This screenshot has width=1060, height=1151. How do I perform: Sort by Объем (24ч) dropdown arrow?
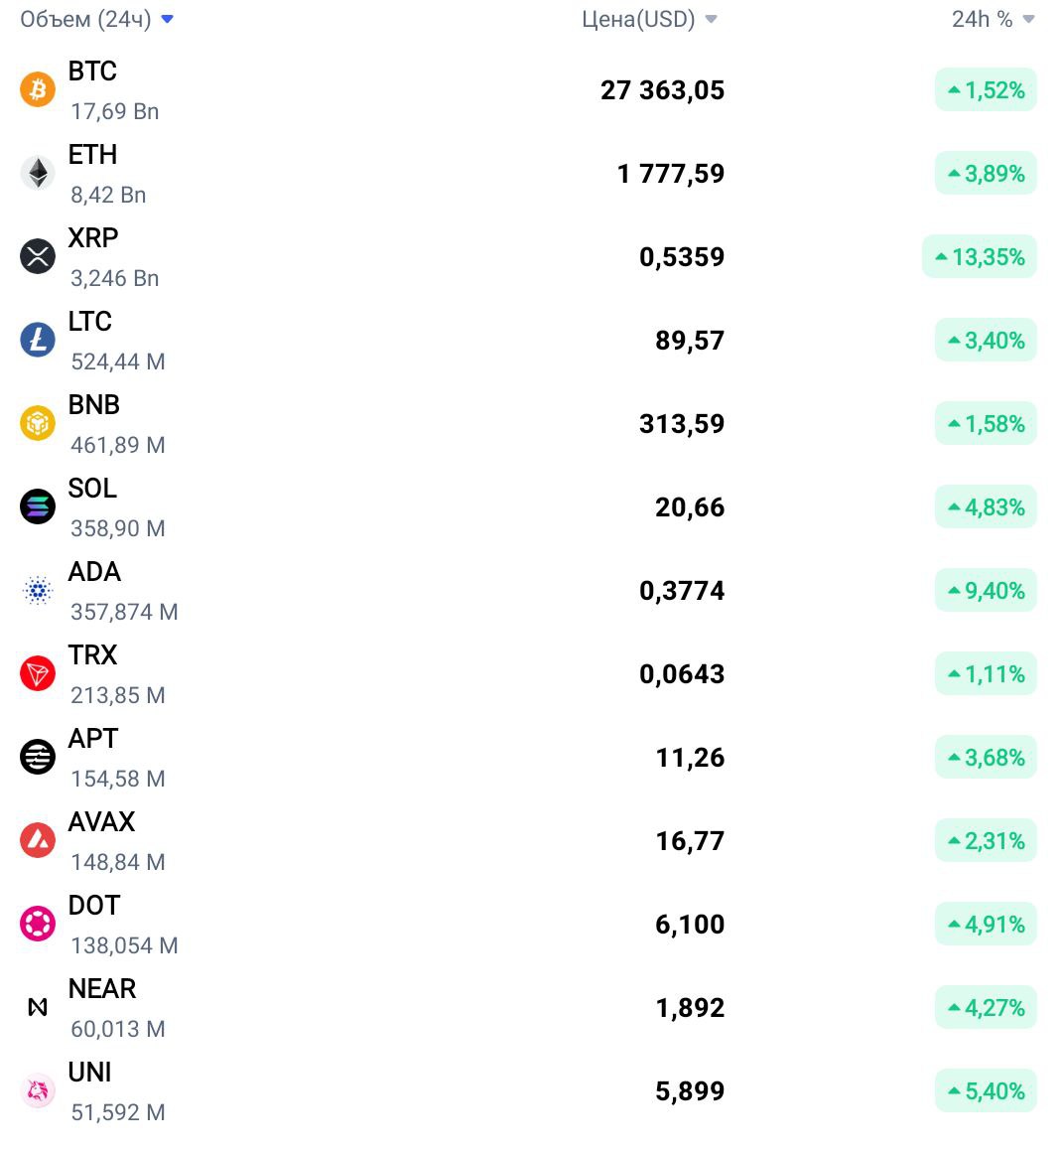(168, 19)
